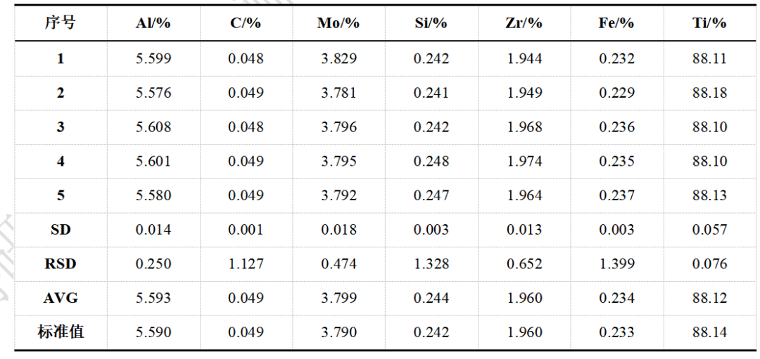Screen dimensions: 760x359
Task: Click the AVG row label
Action: tap(61, 298)
